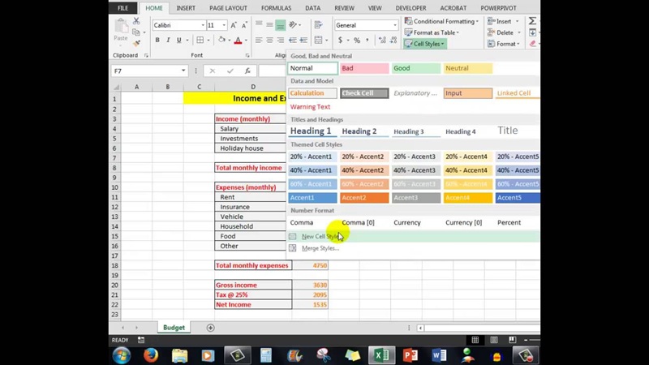
Task: Click the Borders icon
Action: coord(200,40)
